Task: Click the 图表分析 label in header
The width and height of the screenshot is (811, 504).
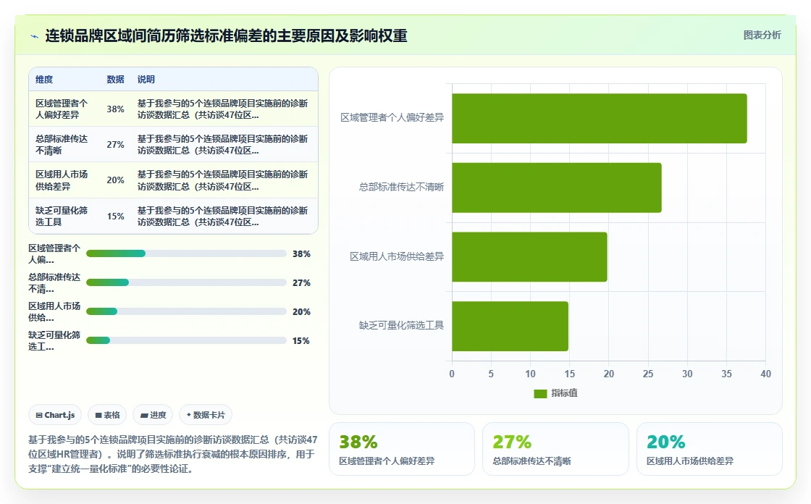Action: tap(762, 35)
